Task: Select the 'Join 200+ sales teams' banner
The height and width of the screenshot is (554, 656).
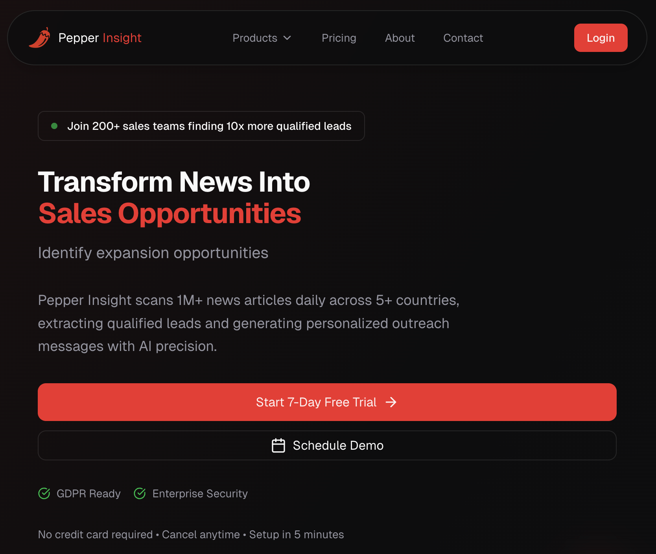Action: click(x=201, y=126)
